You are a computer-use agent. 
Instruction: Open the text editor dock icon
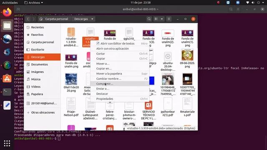coord(7,105)
